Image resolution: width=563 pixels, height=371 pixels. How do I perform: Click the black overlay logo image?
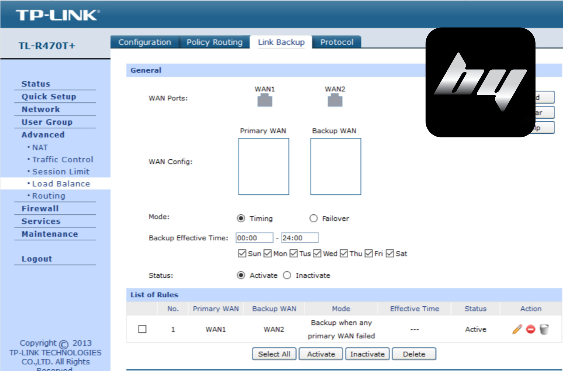[480, 82]
